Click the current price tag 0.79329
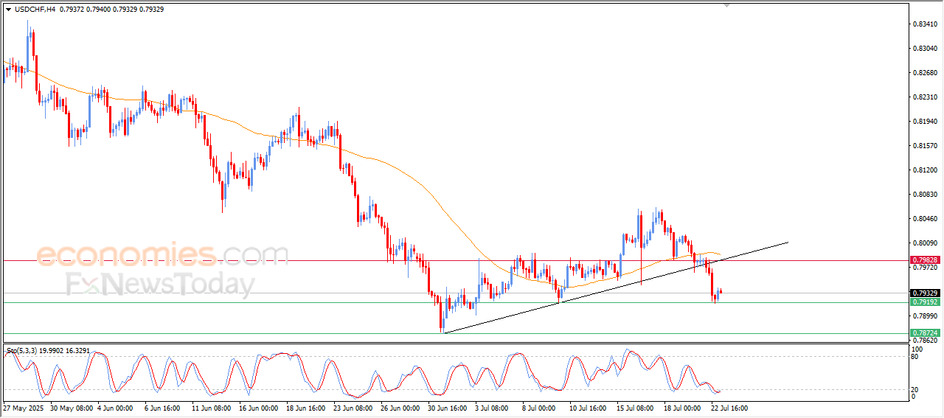Image resolution: width=944 pixels, height=418 pixels. click(925, 293)
